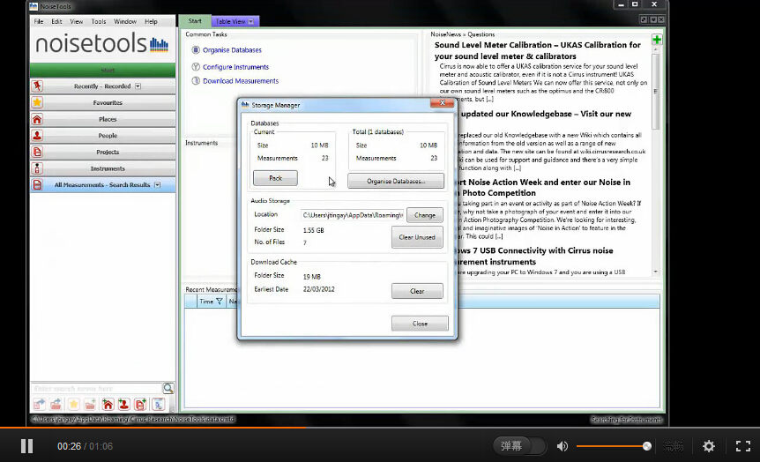Toggle the 弹幕 danmaku switch
The width and height of the screenshot is (760, 462).
coord(519,446)
